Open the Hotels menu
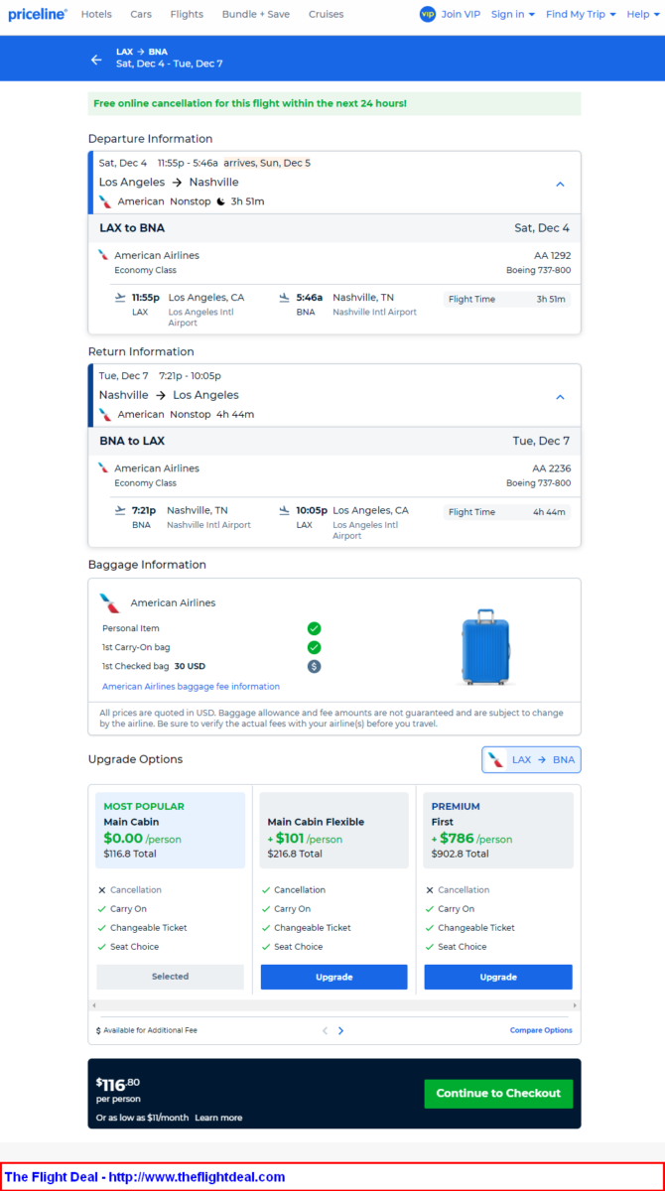The image size is (665, 1191). click(96, 14)
